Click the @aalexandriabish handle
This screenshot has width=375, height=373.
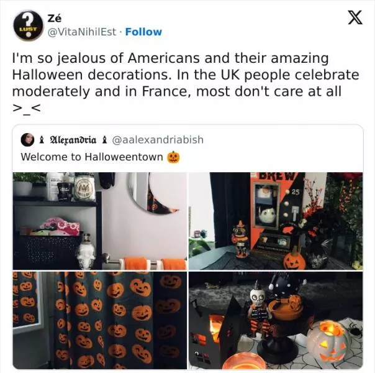[158, 140]
